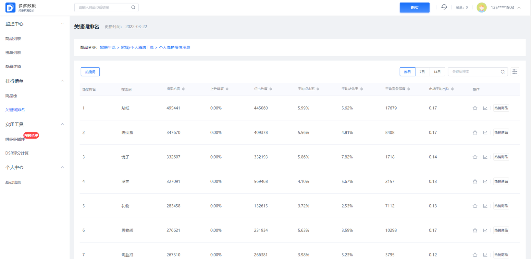View trend chart for 镜子 keyword
Image resolution: width=531 pixels, height=259 pixels.
click(x=485, y=157)
